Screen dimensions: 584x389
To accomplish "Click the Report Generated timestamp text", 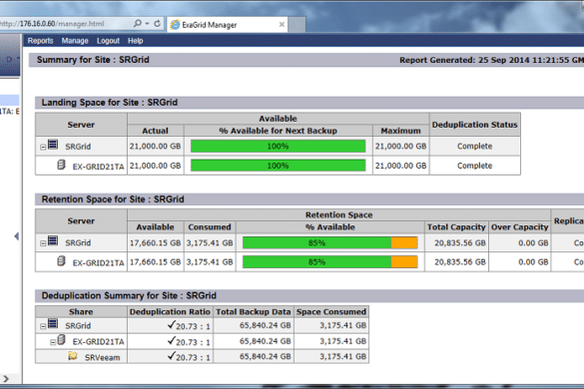I will [x=491, y=60].
